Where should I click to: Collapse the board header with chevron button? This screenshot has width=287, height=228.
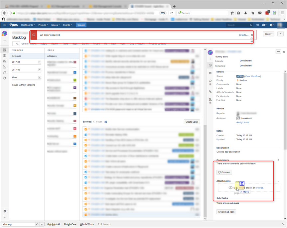[x=280, y=34]
